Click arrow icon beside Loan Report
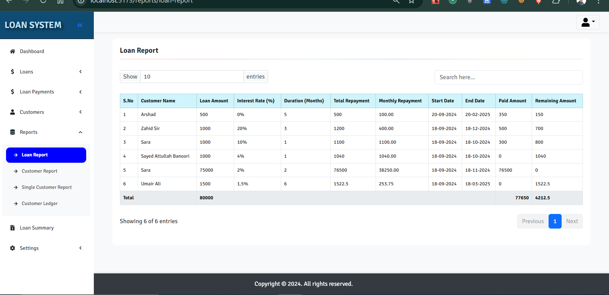609x295 pixels. (16, 155)
